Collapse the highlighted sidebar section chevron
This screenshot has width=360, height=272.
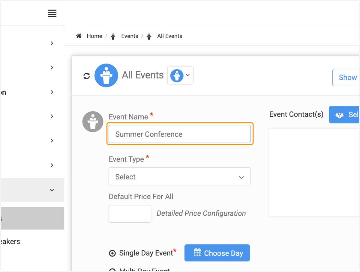tap(52, 190)
